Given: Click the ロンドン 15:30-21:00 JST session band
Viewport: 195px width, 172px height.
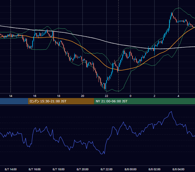Looking at the screenshot, I should click(x=61, y=101).
